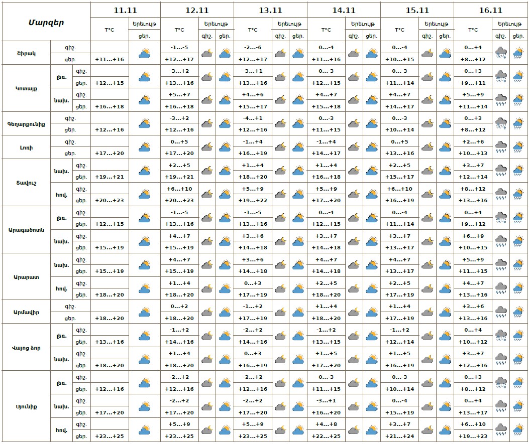This screenshot has width=529, height=444.
Task: Select Լոռի daytime weather icon for 11.11
Action: (145, 147)
